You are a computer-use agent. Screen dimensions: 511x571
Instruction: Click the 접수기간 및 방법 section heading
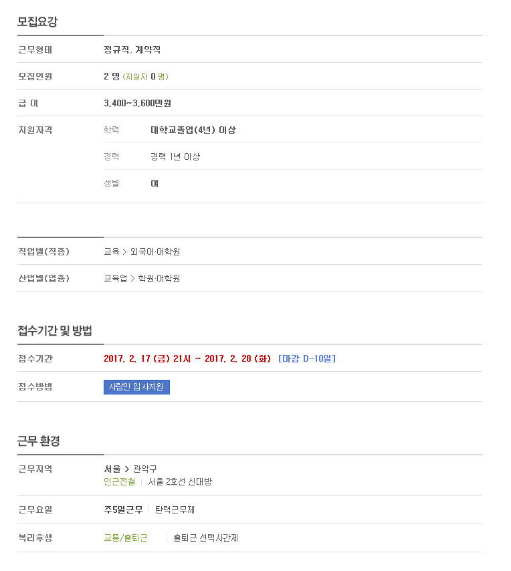coord(55,331)
